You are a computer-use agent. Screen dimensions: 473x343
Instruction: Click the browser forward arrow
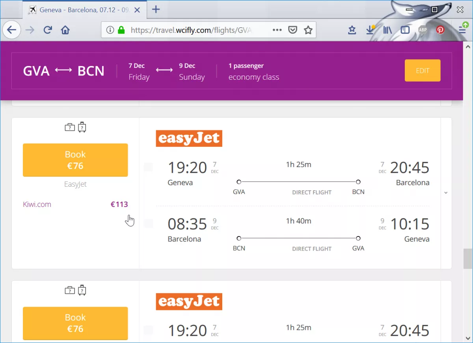[30, 30]
